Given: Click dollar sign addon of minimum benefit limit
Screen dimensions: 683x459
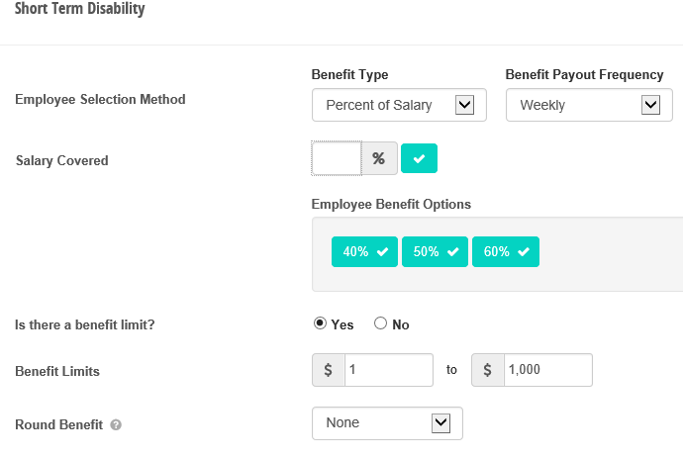Looking at the screenshot, I should (329, 370).
